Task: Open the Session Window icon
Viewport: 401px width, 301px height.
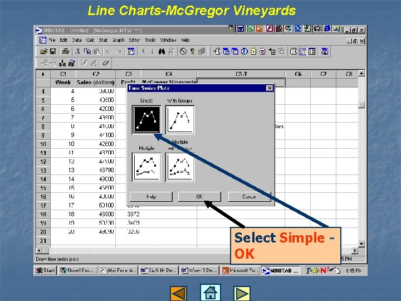Action: point(294,51)
